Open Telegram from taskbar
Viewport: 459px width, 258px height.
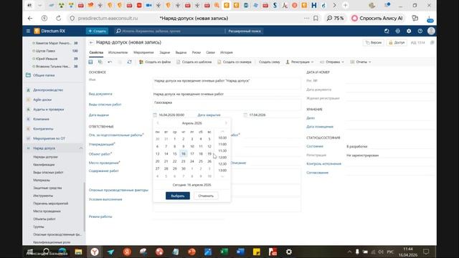[x=110, y=252]
